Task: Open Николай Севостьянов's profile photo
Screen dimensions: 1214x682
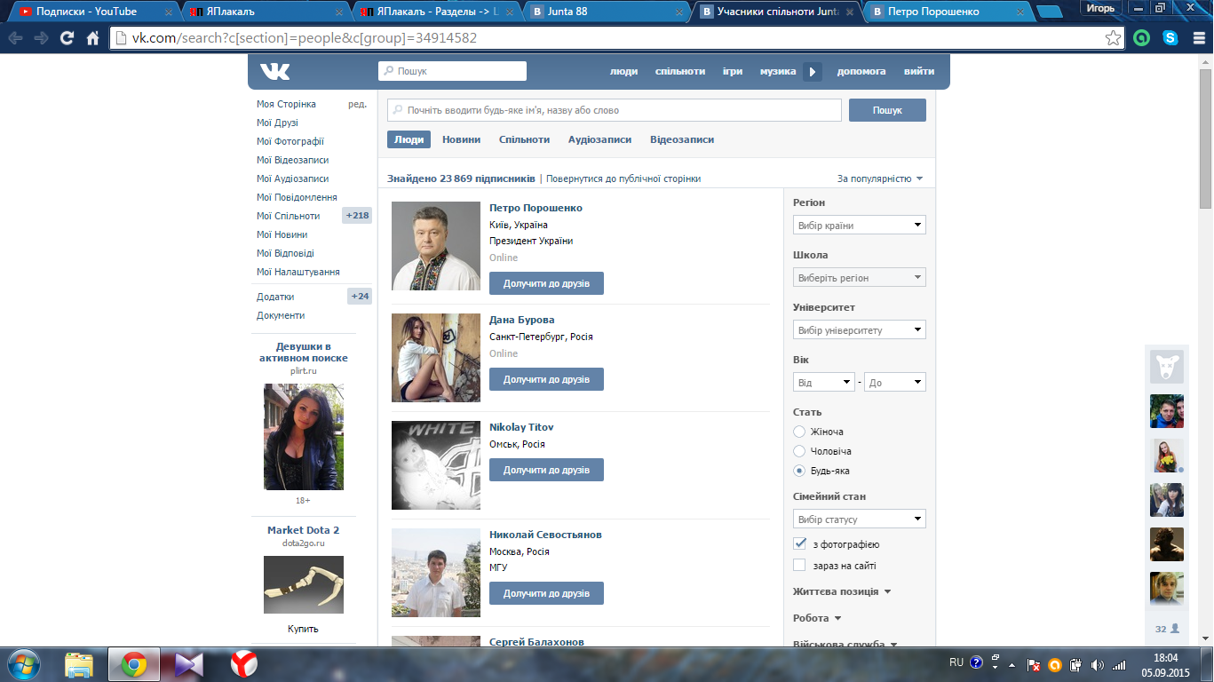Action: pyautogui.click(x=436, y=573)
